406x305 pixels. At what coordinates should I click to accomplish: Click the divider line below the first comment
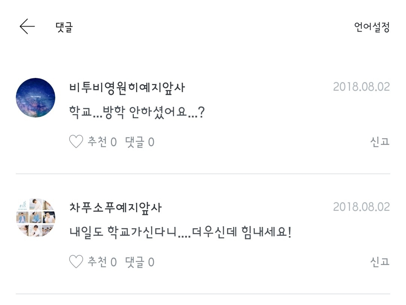pos(203,174)
